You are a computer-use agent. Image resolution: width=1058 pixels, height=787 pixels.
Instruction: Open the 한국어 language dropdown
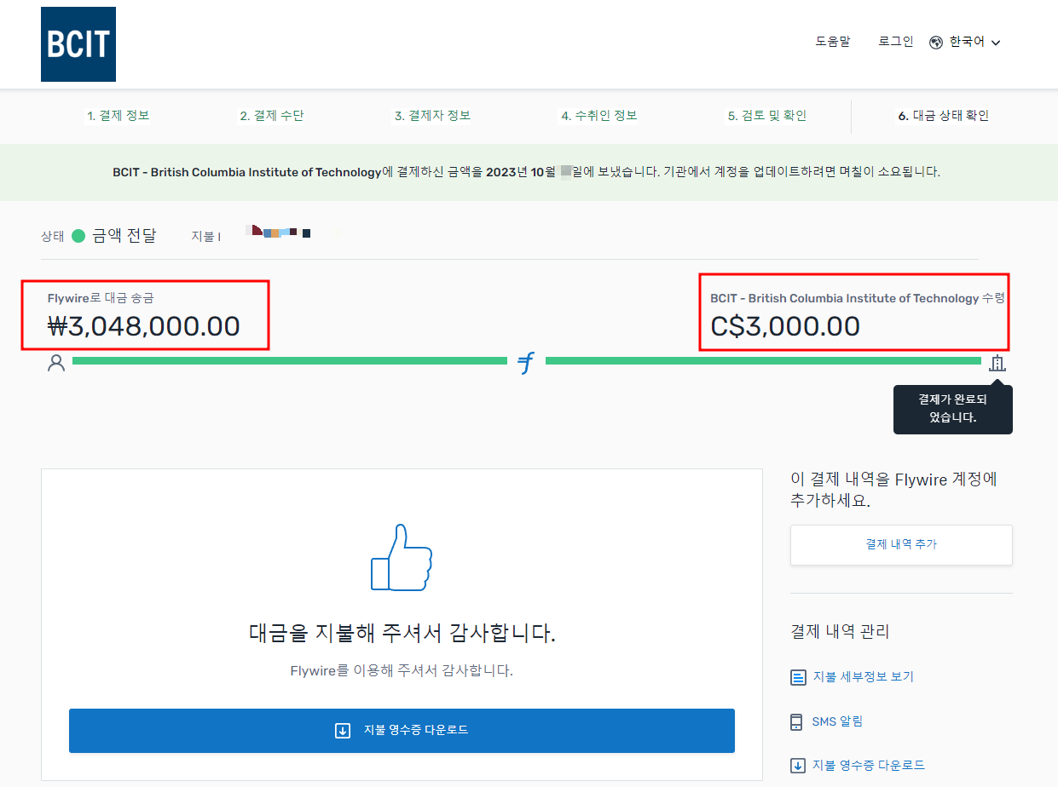[965, 42]
